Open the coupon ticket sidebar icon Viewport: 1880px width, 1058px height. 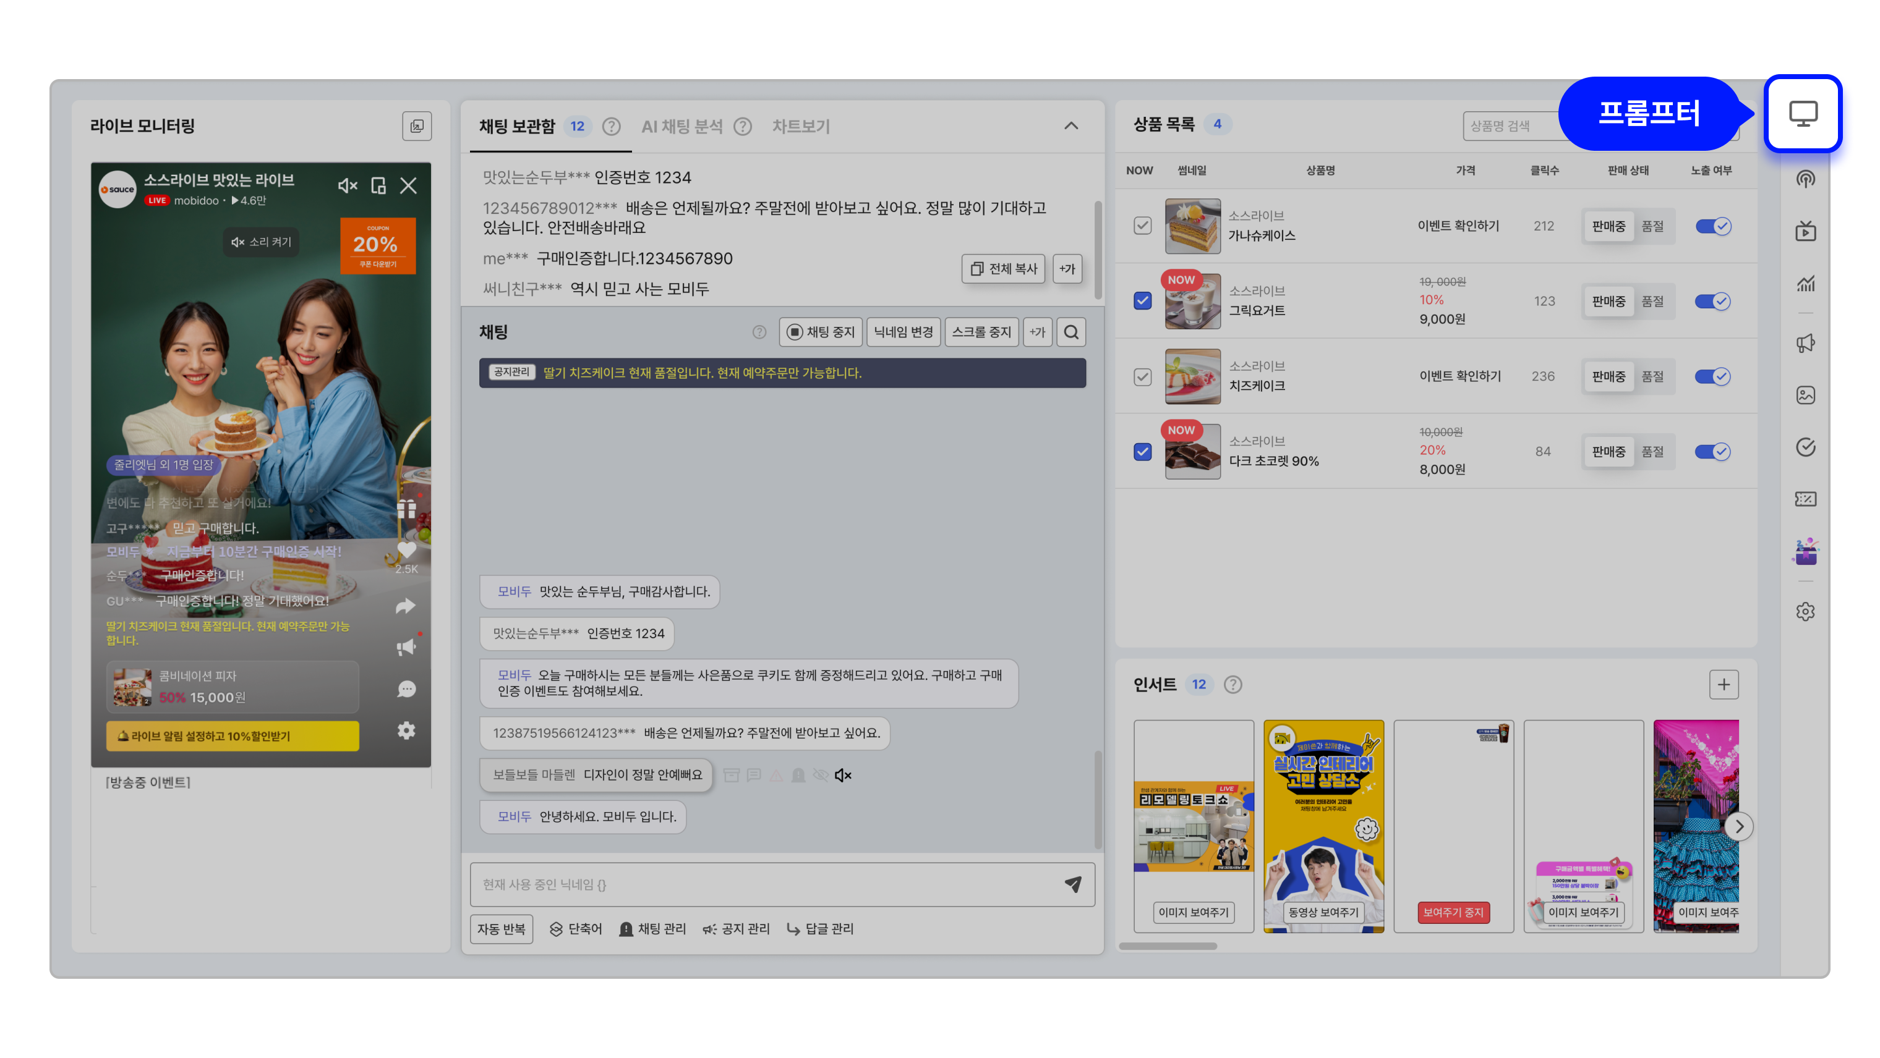click(1806, 499)
